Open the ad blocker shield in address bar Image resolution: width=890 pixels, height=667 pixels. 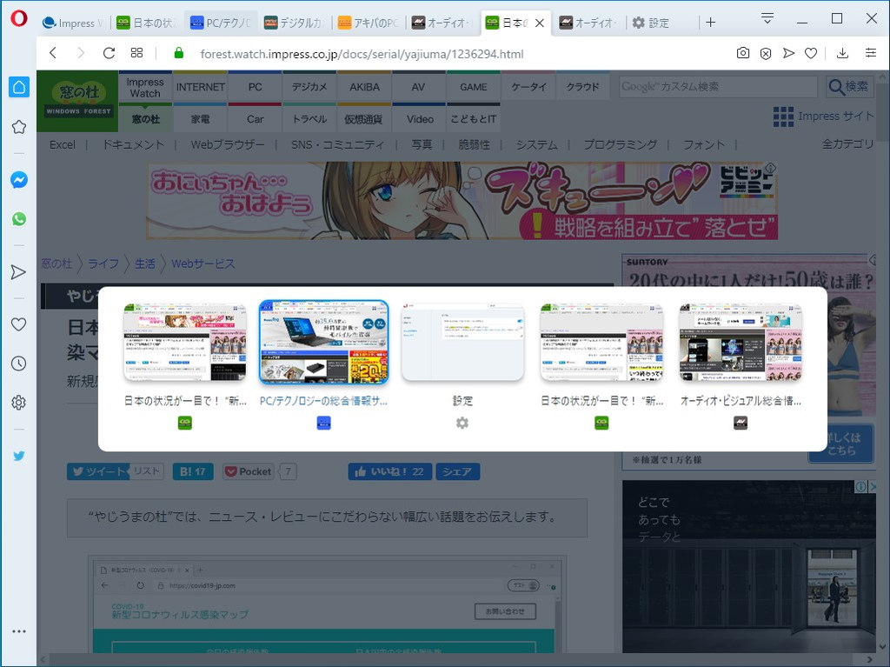765,53
